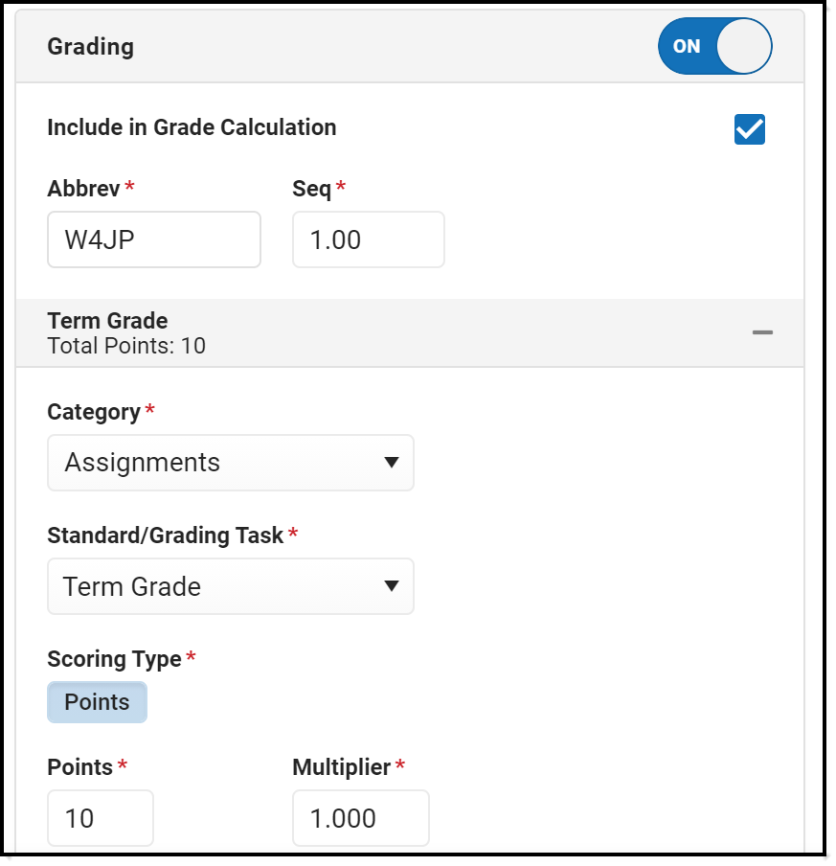Select the Points scoring type button
This screenshot has width=836, height=866.
97,702
